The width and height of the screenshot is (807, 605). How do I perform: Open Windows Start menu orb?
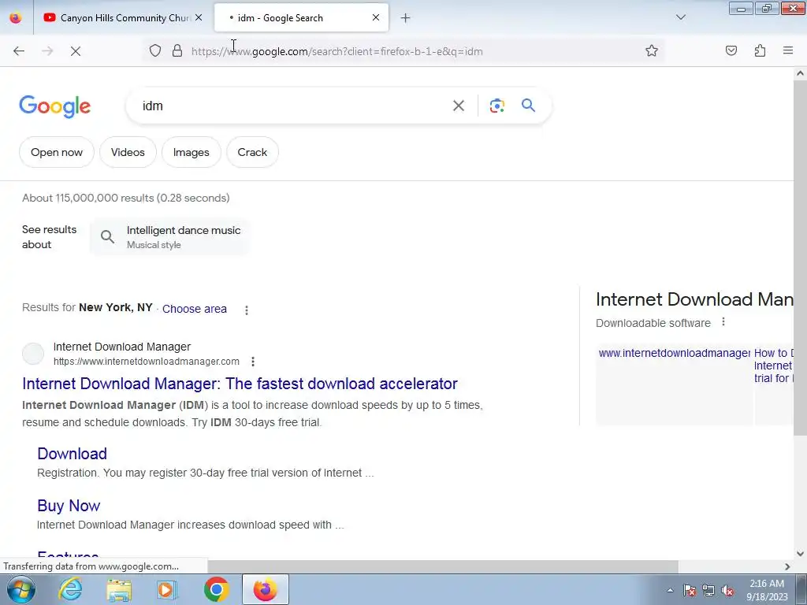21,589
